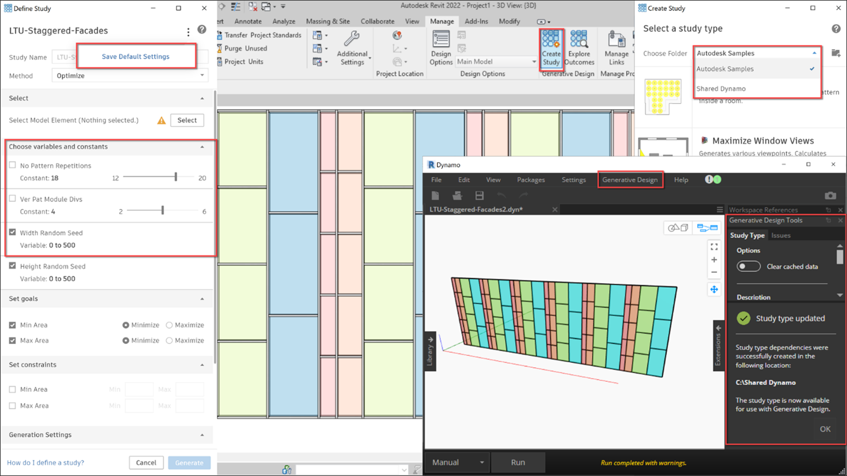The image size is (847, 476).
Task: Click Create Study add folder icon
Action: point(836,53)
